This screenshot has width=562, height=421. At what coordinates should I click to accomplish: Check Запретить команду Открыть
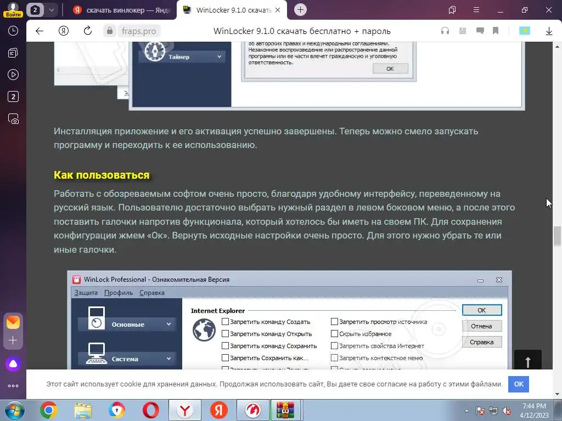pyautogui.click(x=225, y=334)
